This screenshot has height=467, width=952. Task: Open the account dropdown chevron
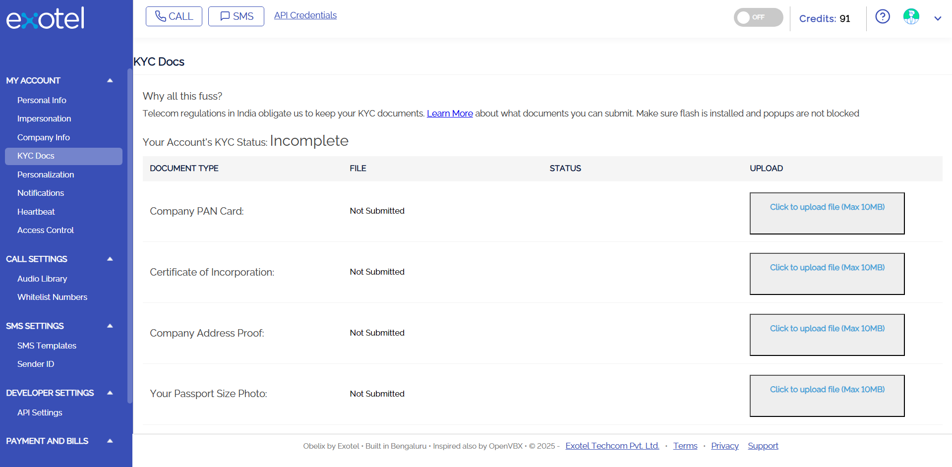(938, 18)
